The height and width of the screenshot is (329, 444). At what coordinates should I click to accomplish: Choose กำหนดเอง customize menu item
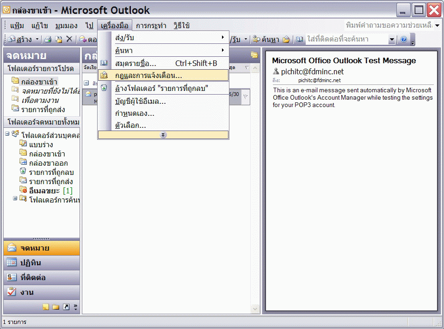(163, 113)
